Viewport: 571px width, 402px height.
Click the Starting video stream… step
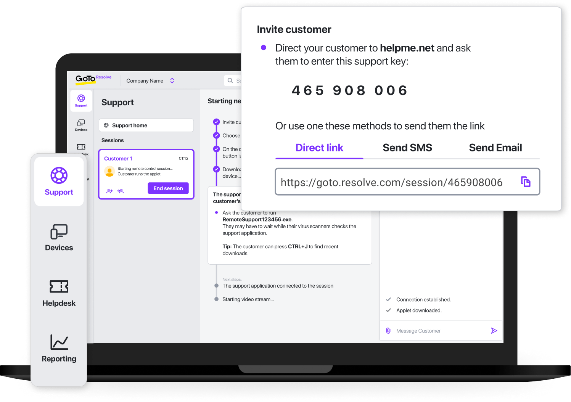click(x=248, y=299)
